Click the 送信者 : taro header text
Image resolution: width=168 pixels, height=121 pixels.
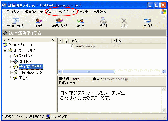pos(69,79)
